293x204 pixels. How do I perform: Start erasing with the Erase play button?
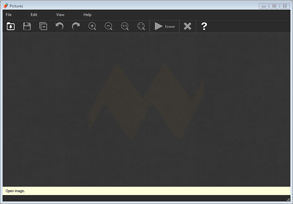(x=164, y=26)
